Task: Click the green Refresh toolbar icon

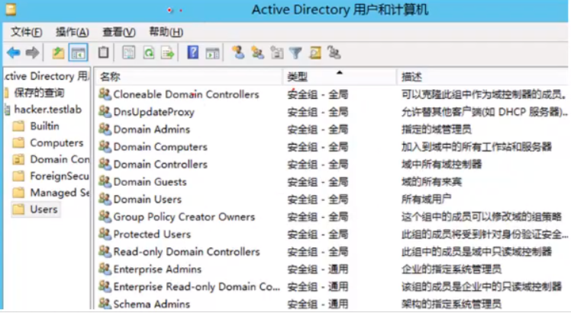Action: click(x=149, y=53)
